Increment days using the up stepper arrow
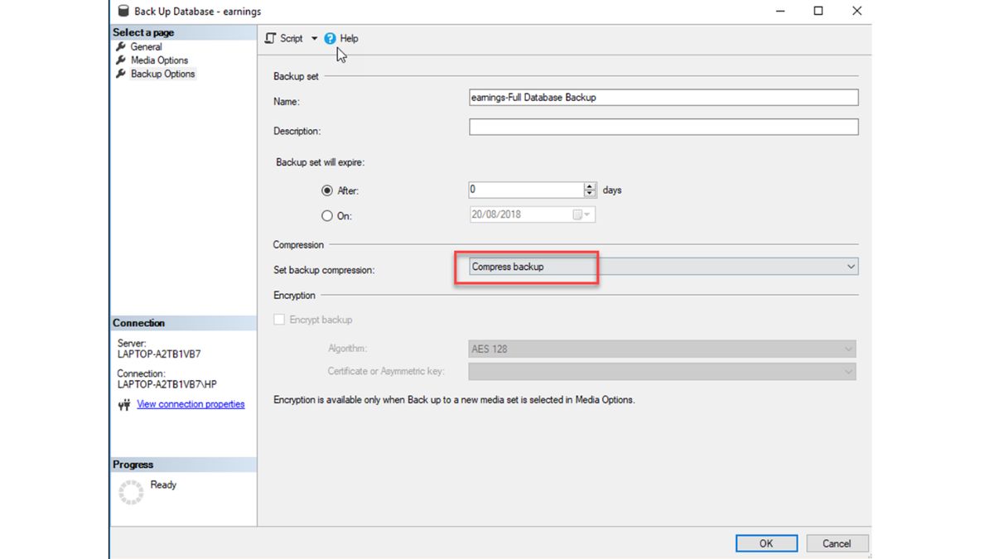The width and height of the screenshot is (994, 559). [x=589, y=186]
